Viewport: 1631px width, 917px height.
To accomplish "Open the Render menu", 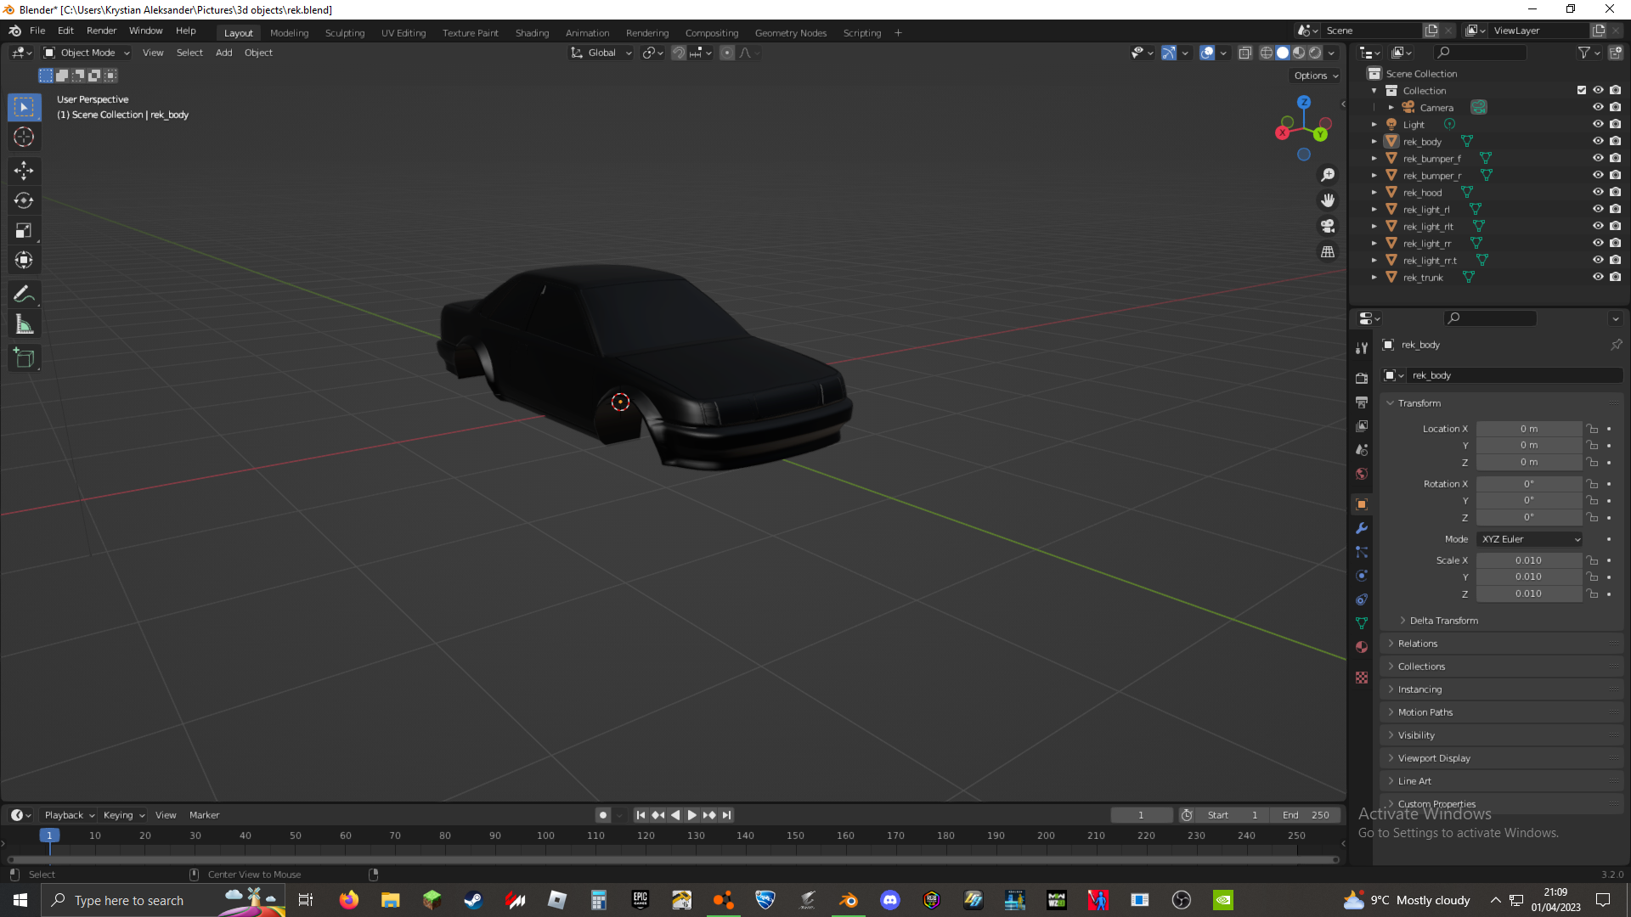I will (101, 31).
